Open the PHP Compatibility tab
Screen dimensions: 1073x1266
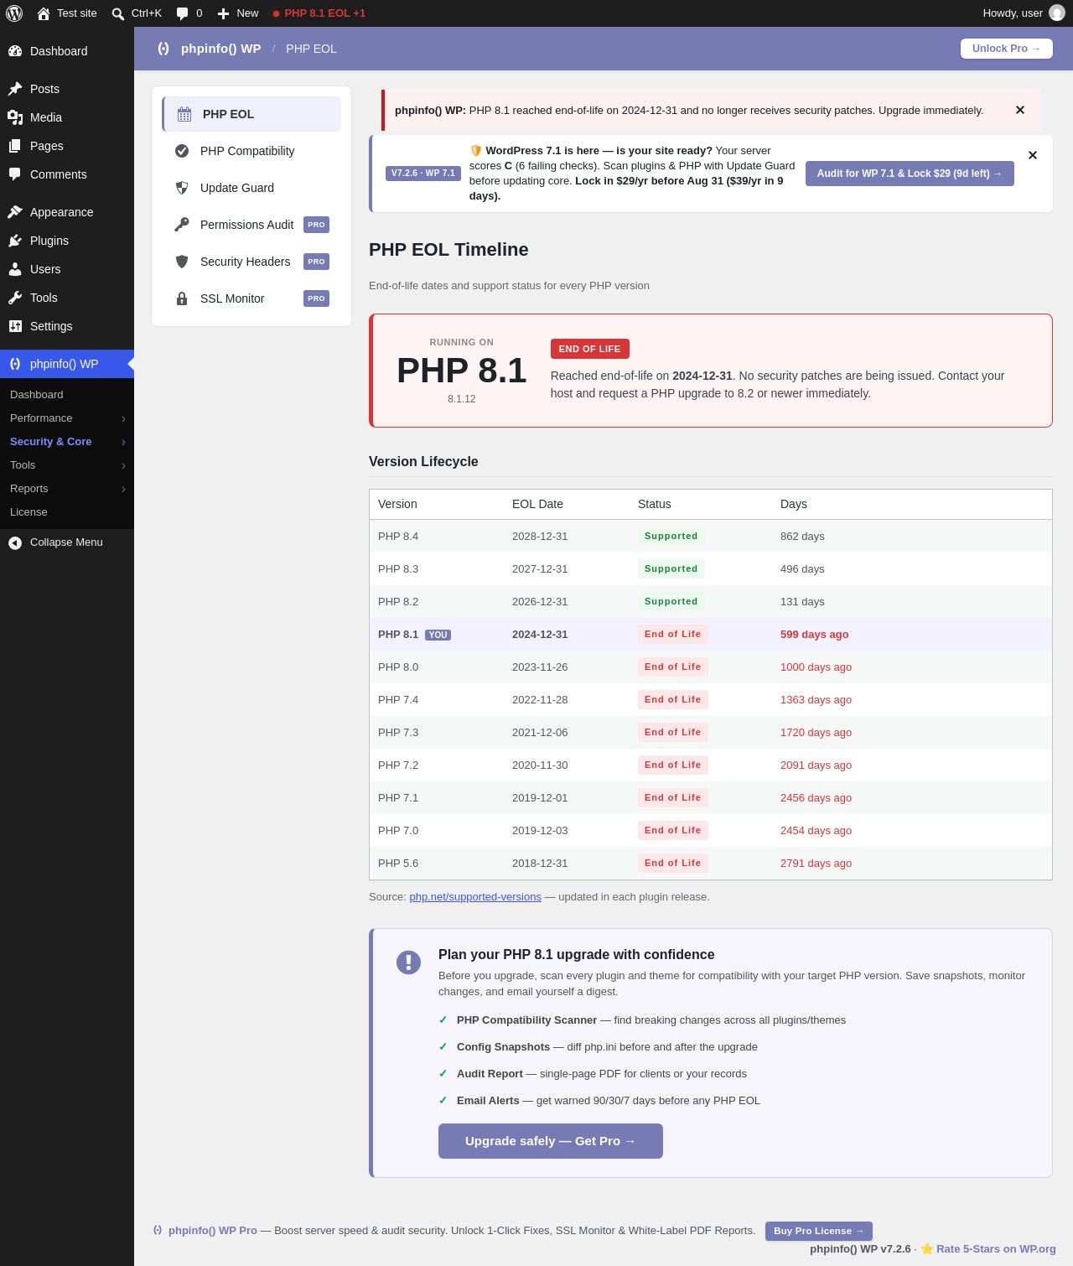click(251, 151)
